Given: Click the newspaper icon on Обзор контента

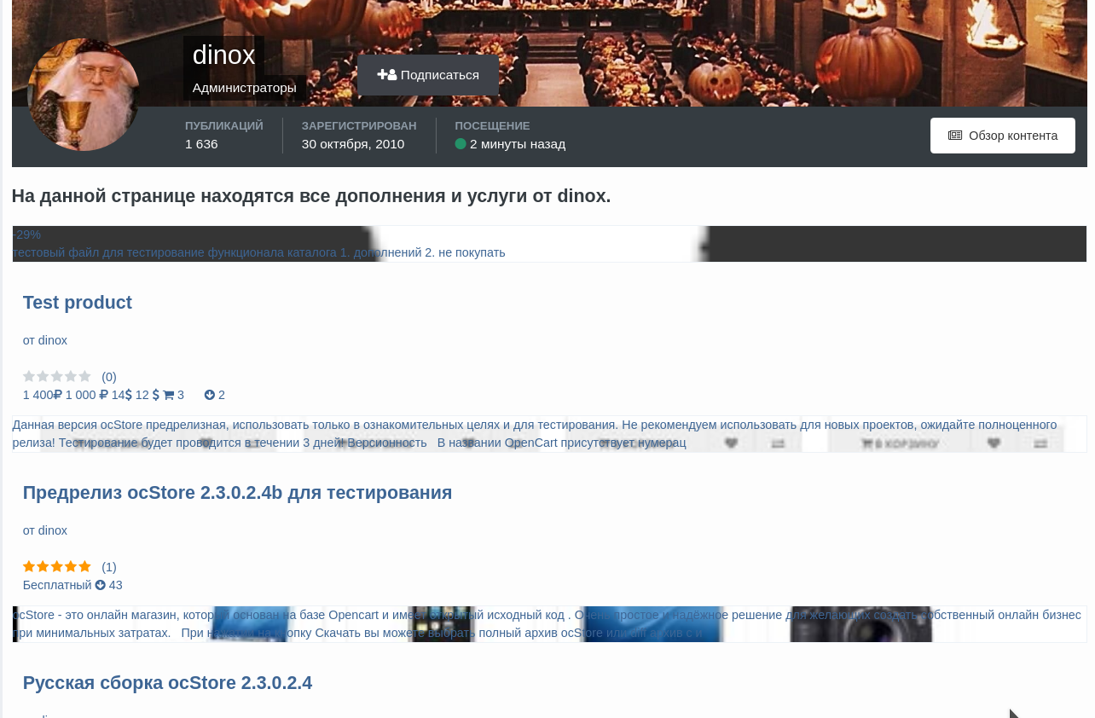Looking at the screenshot, I should pyautogui.click(x=955, y=136).
